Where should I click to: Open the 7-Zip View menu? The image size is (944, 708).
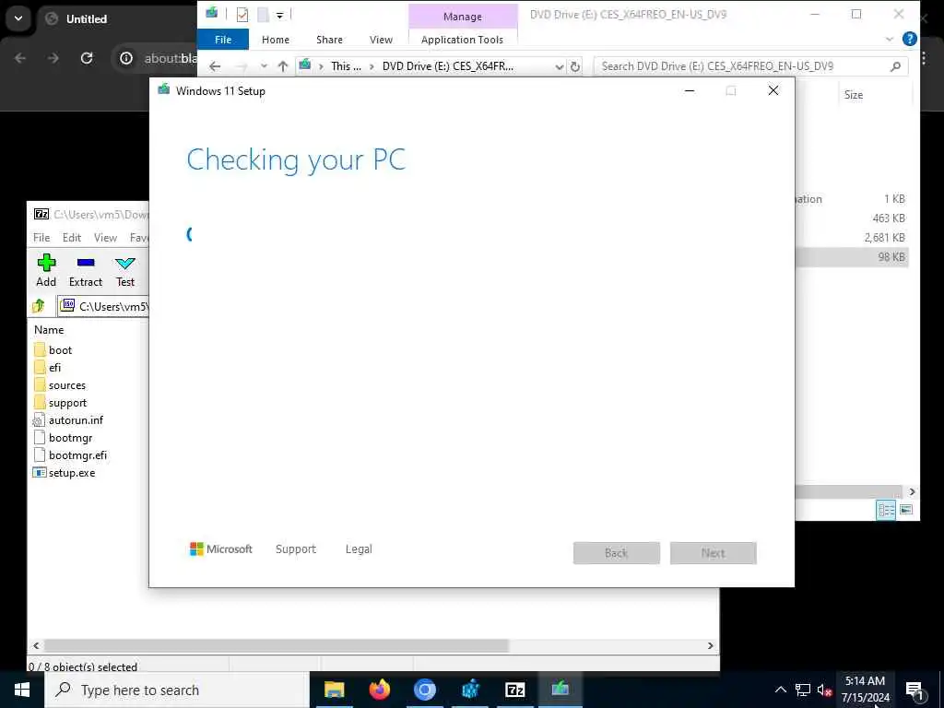105,238
